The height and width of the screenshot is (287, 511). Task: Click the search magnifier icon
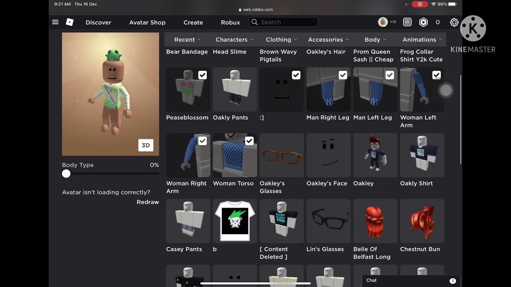254,22
